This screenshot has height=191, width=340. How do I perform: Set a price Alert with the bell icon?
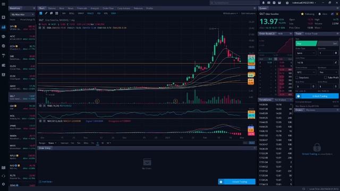tap(319, 14)
